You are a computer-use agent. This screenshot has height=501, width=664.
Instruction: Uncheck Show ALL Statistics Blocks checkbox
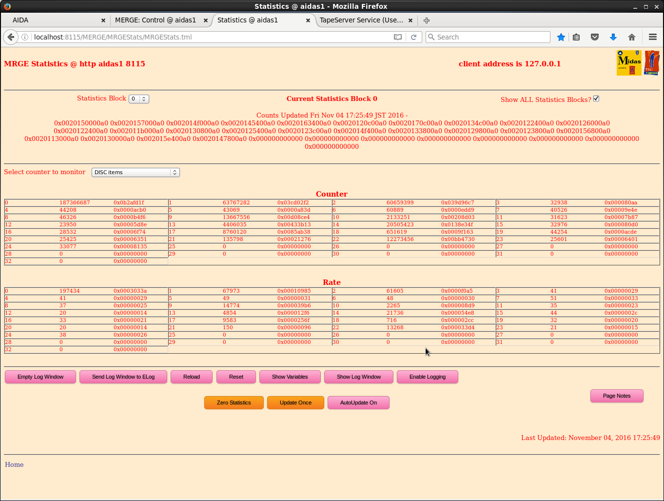596,99
